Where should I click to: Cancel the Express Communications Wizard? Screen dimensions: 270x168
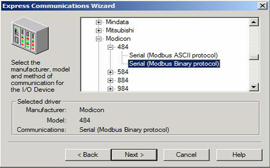186,155
